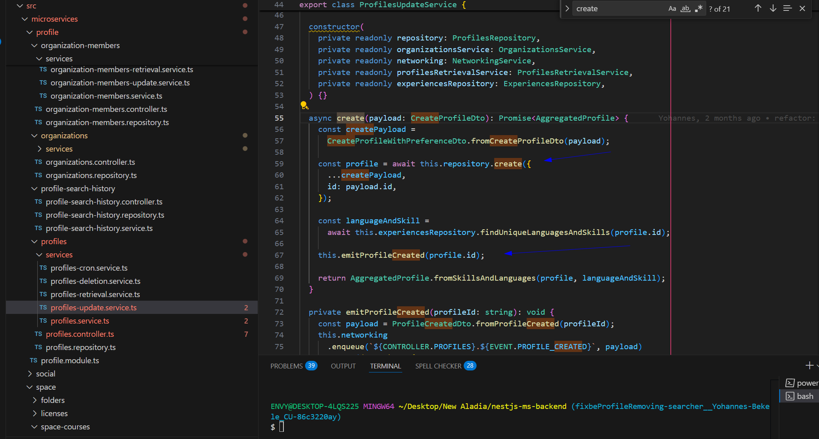Toggle Match Whole Word in find widget

(x=685, y=8)
